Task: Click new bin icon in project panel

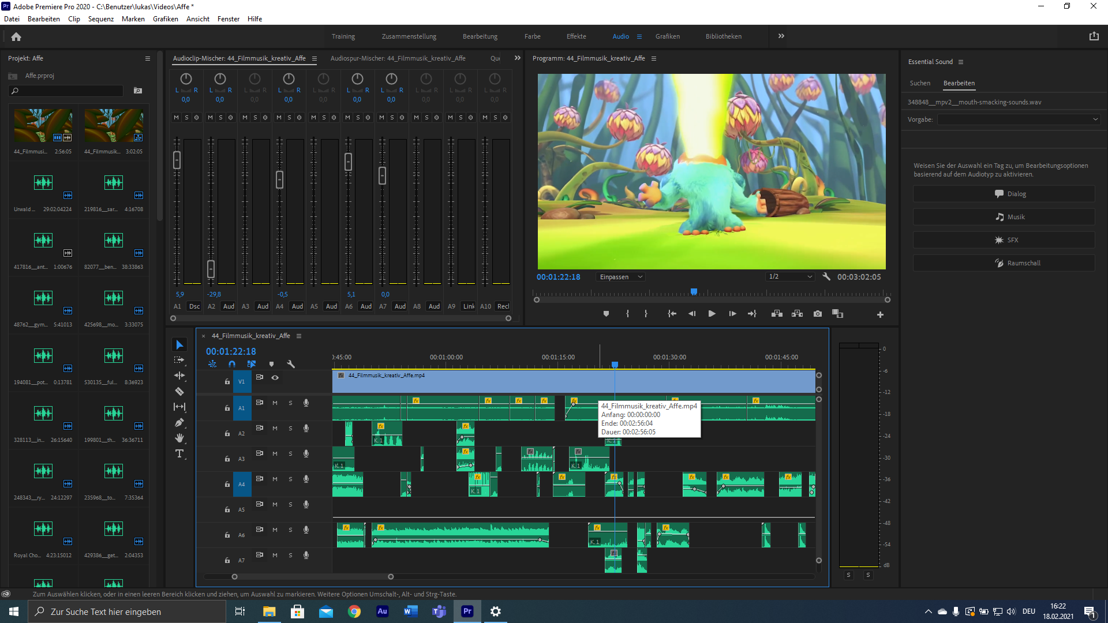Action: (x=138, y=91)
